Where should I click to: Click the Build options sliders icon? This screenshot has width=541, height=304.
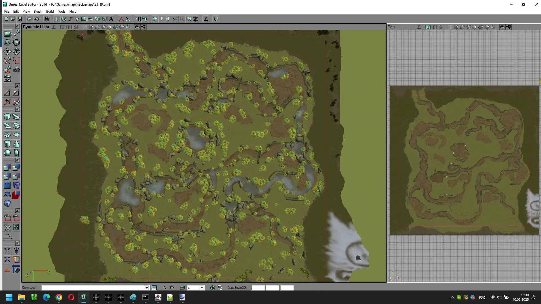[x=196, y=19]
